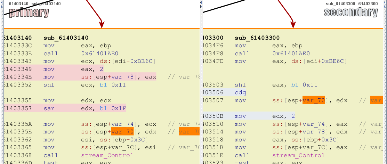The width and height of the screenshot is (387, 164).
Task: Click the red arrowhead in primary view
Action: pyautogui.click(x=102, y=24)
